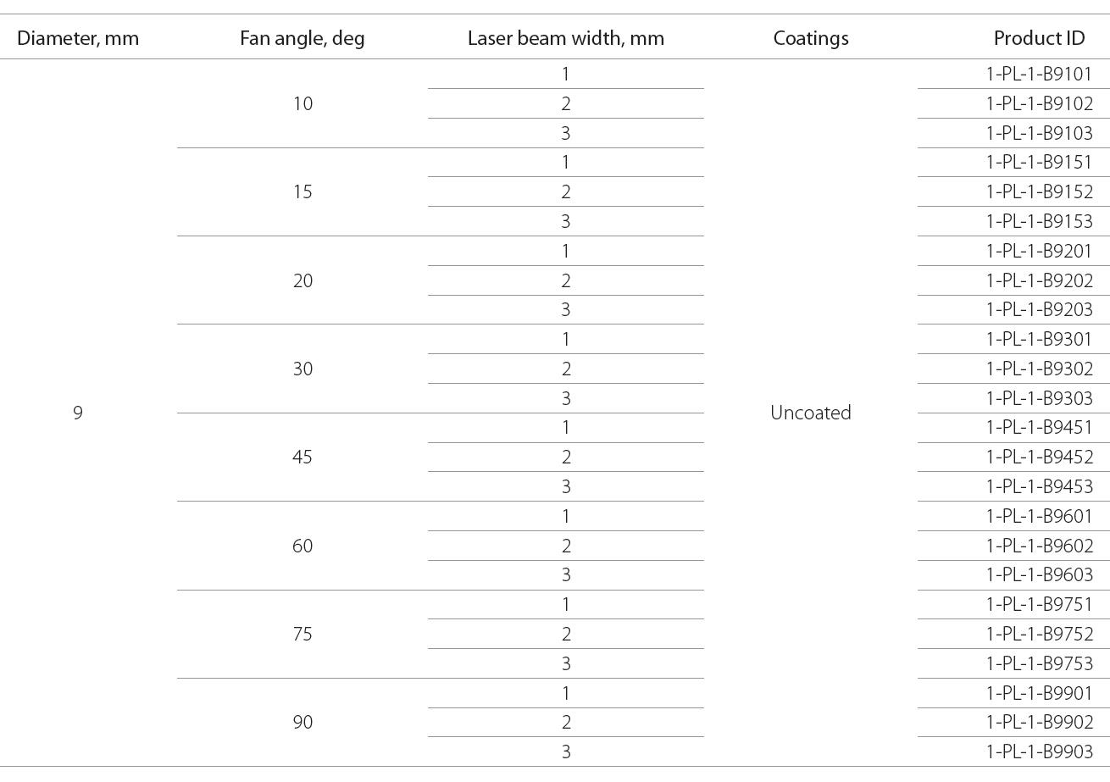Open product 1-PL-1-B9751
Viewport: 1110px width, 782px height.
point(1040,604)
